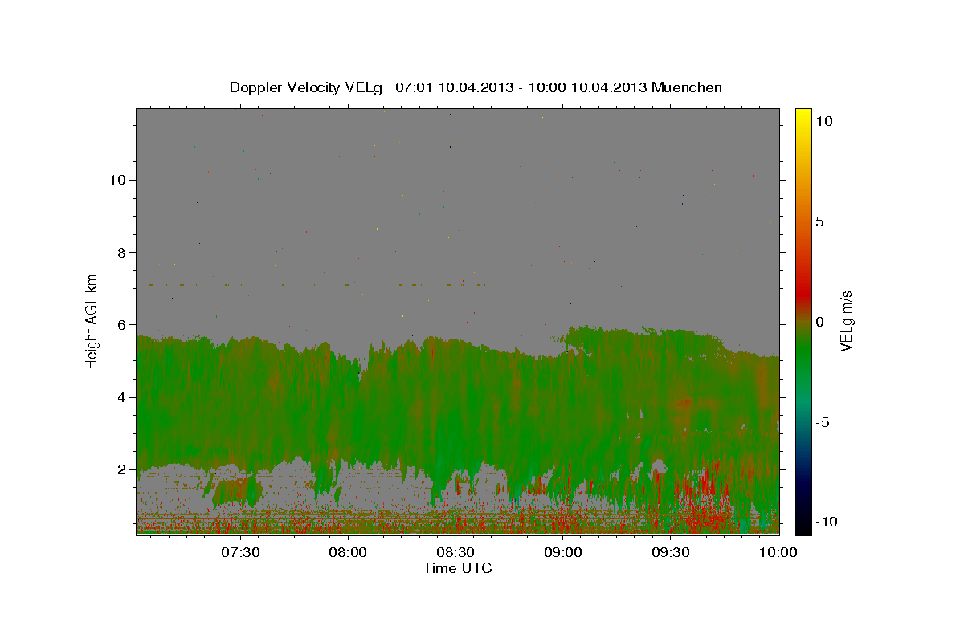Click the yellow top of the colorbar
Viewport: 964px width, 642px height.
[803, 116]
